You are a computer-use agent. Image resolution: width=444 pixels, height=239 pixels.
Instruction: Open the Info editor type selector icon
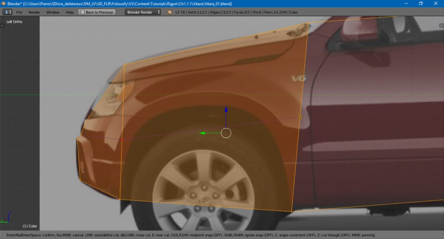tap(7, 12)
